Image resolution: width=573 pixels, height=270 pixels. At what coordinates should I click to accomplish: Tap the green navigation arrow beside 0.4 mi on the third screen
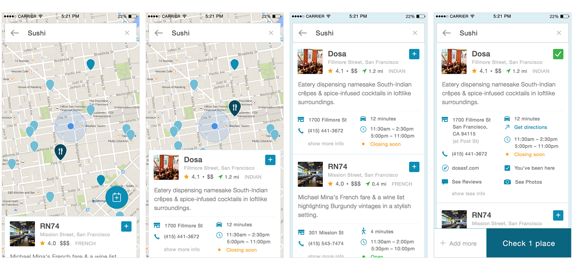(x=367, y=184)
